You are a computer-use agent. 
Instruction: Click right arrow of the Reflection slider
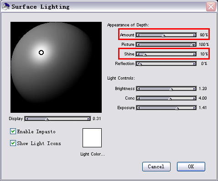pyautogui.click(x=194, y=64)
